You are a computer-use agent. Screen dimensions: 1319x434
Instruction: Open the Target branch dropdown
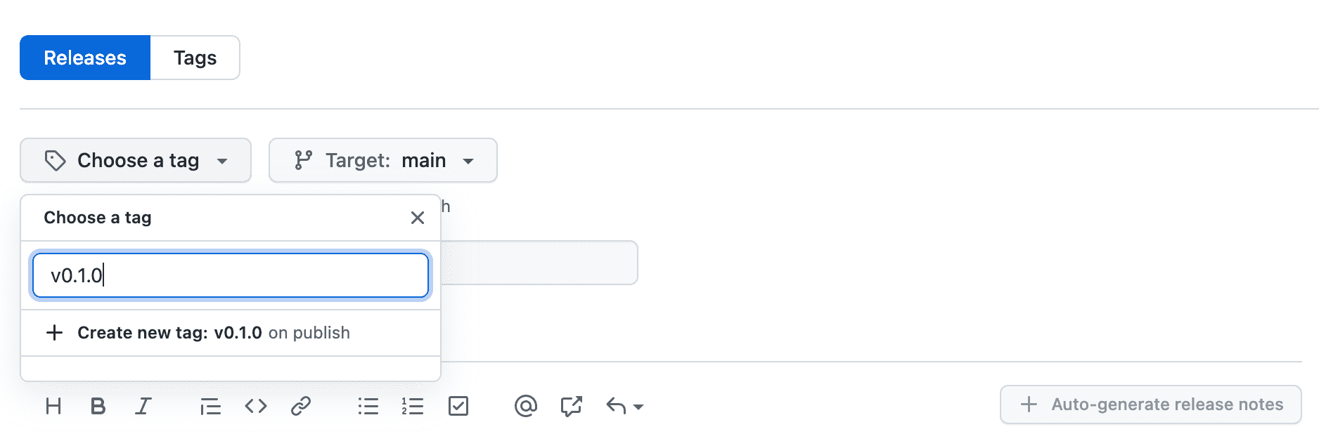click(383, 160)
